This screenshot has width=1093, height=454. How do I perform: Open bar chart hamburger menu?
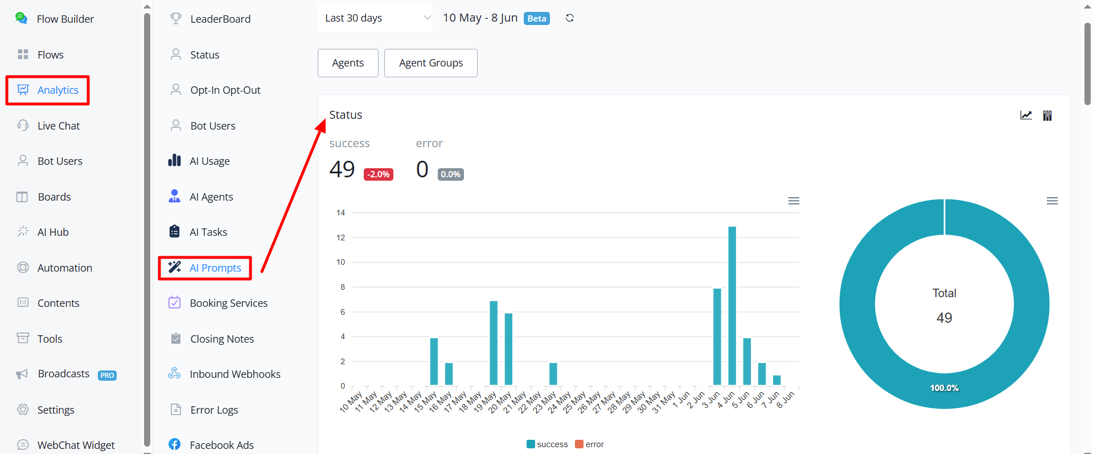point(794,201)
